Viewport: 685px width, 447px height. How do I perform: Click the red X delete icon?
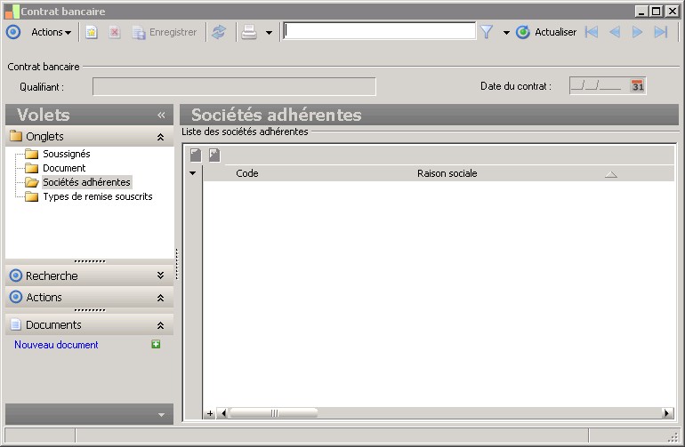[115, 32]
